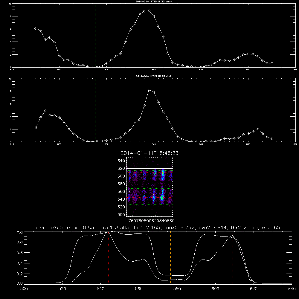Image resolution: width=299 pixels, height=299 pixels.
Task: Click the left green dashed line in dusk plot
Action: tap(95, 110)
